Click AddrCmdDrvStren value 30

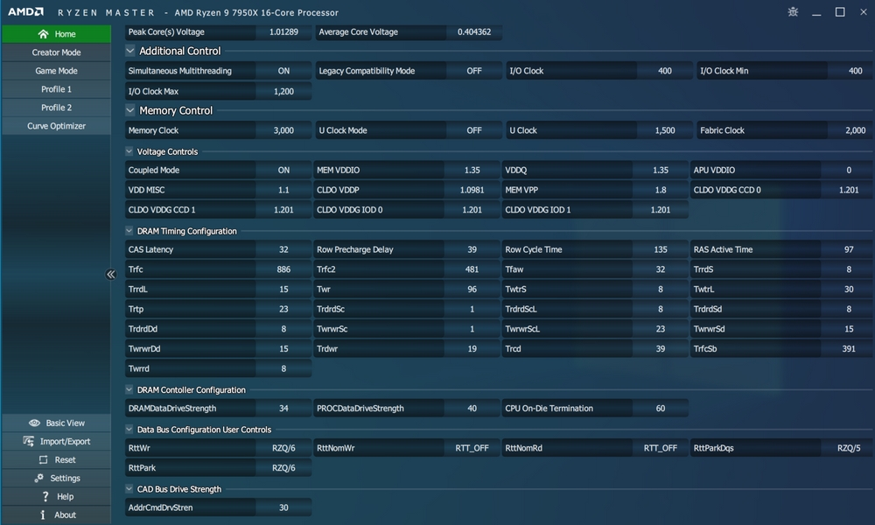(283, 507)
